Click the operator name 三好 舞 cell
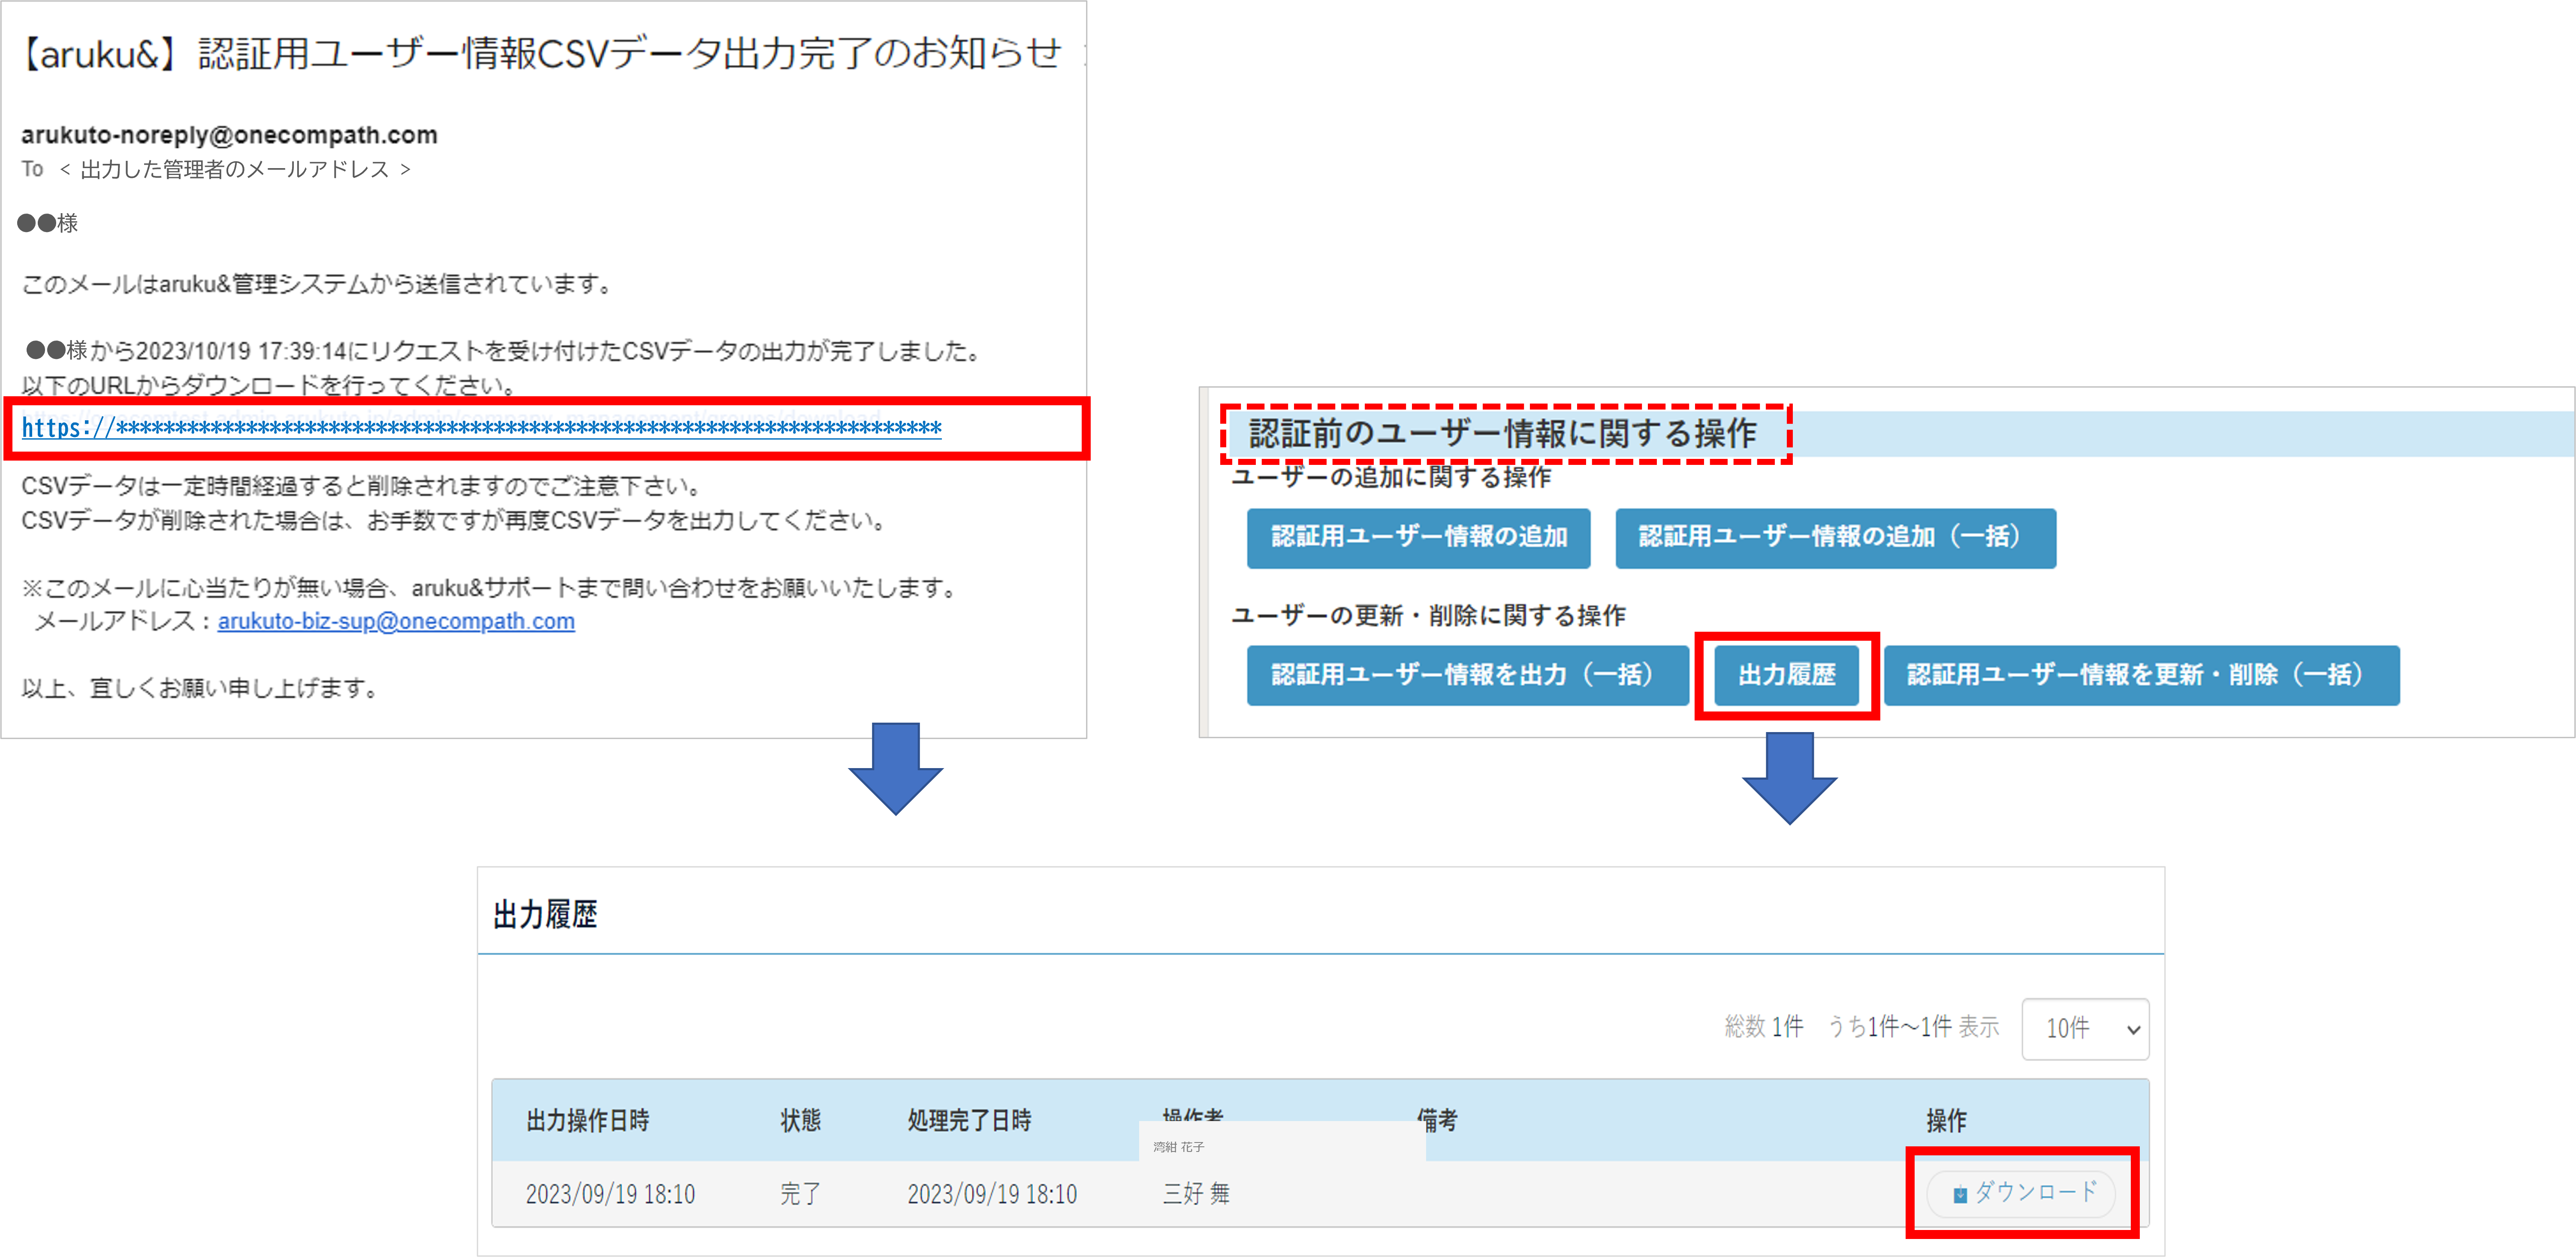The width and height of the screenshot is (2576, 1257). 1196,1194
